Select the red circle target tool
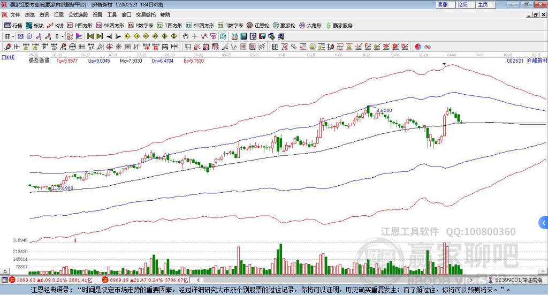Image resolution: width=548 pixels, height=295 pixels. point(109,47)
